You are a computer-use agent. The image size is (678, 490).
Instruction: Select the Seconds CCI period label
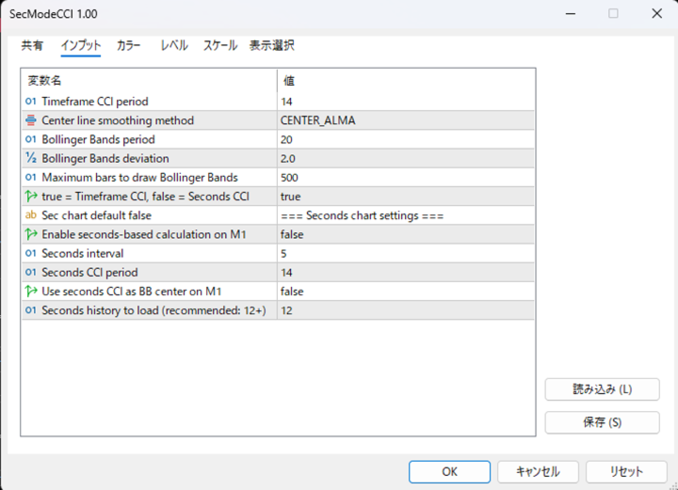pyautogui.click(x=89, y=273)
